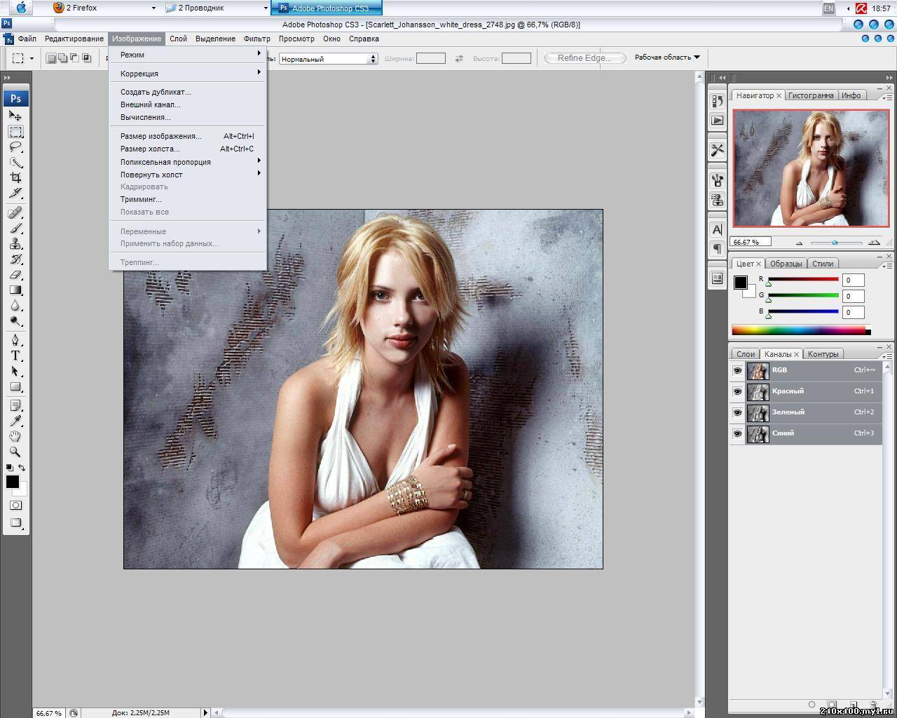Select the Path Selection tool
Image resolution: width=897 pixels, height=718 pixels.
(x=15, y=371)
